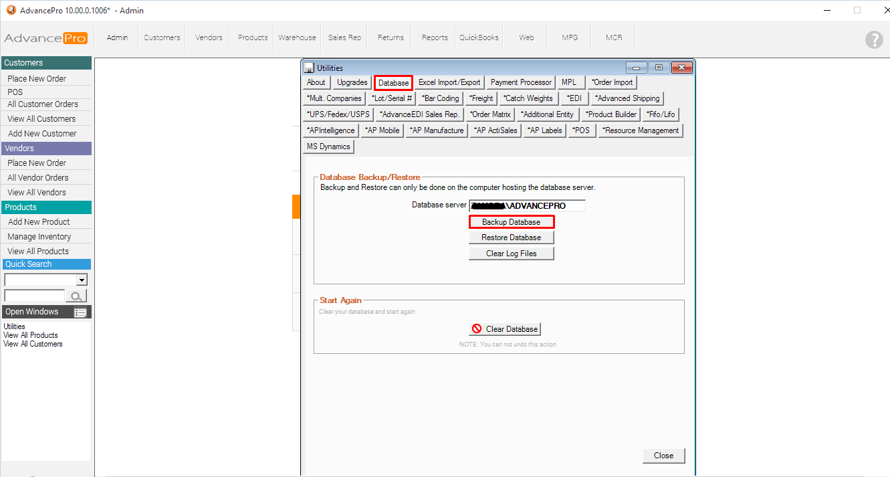Viewport: 890px width, 477px height.
Task: Restore down the Utilities dialog window
Action: click(x=659, y=68)
